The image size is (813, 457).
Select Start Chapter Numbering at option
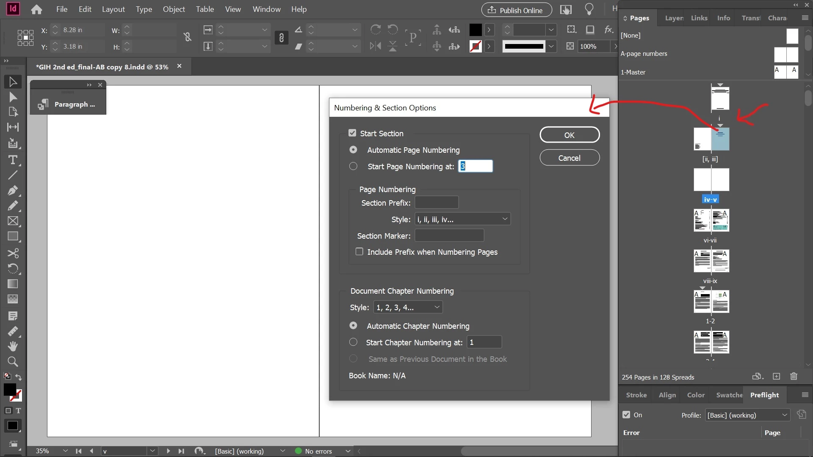pyautogui.click(x=353, y=342)
